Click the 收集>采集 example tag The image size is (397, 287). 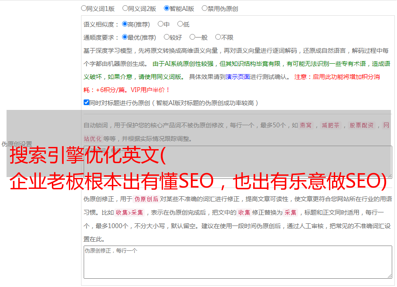[129, 212]
